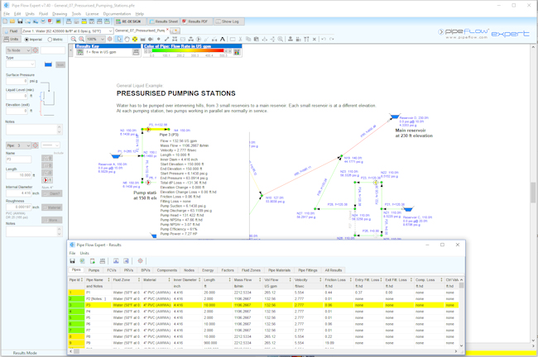Click the scissors cut icon
Viewport: 538px width, 357px height.
241,39
